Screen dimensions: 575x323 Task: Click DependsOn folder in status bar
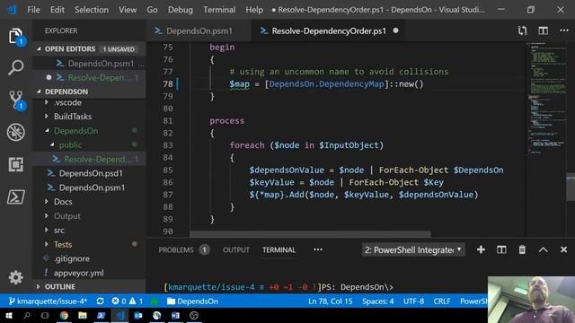(192, 301)
